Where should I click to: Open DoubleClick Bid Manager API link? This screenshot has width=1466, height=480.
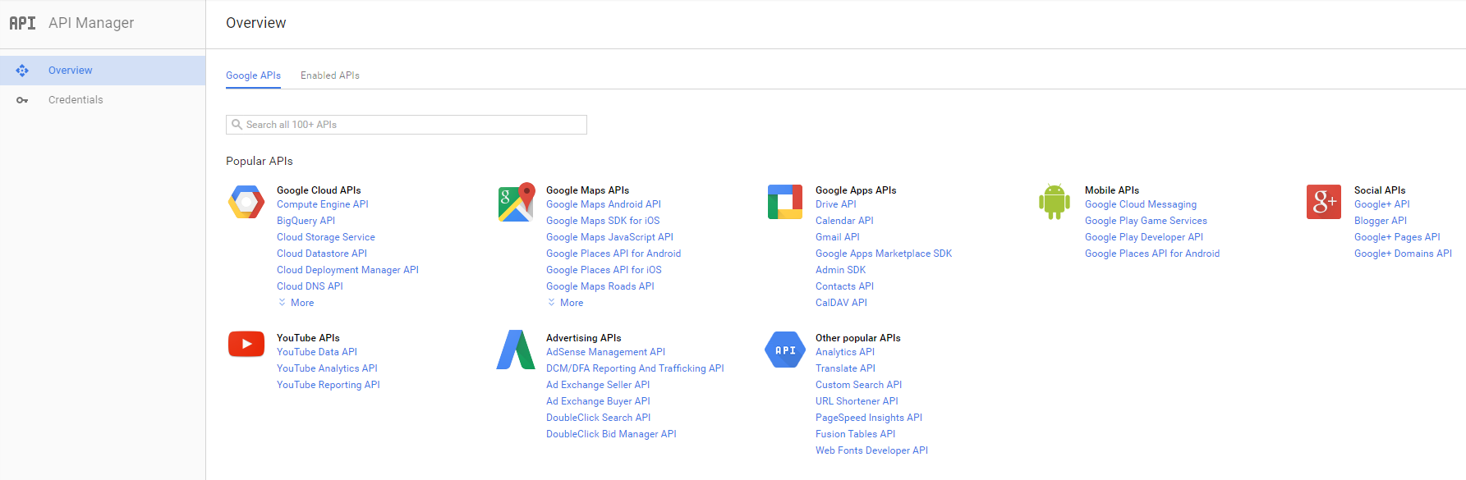(612, 434)
